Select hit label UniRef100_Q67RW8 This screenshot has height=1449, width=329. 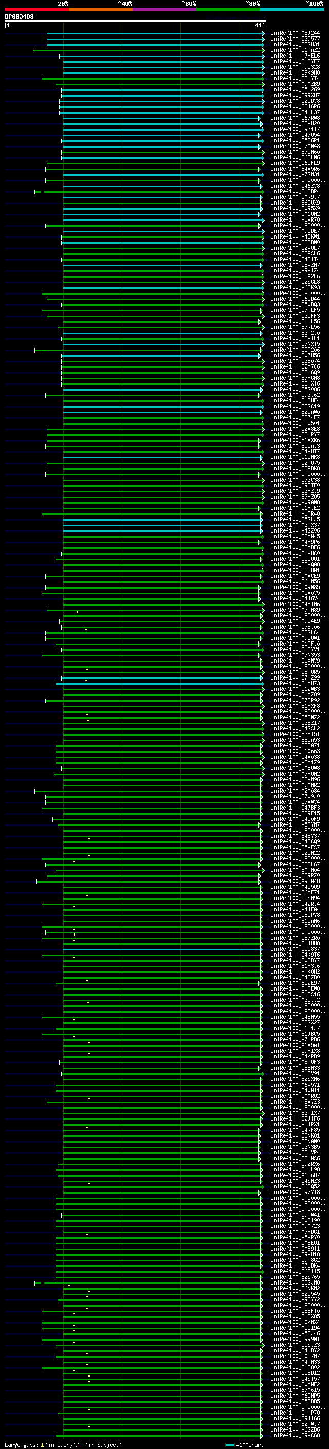coord(295,118)
